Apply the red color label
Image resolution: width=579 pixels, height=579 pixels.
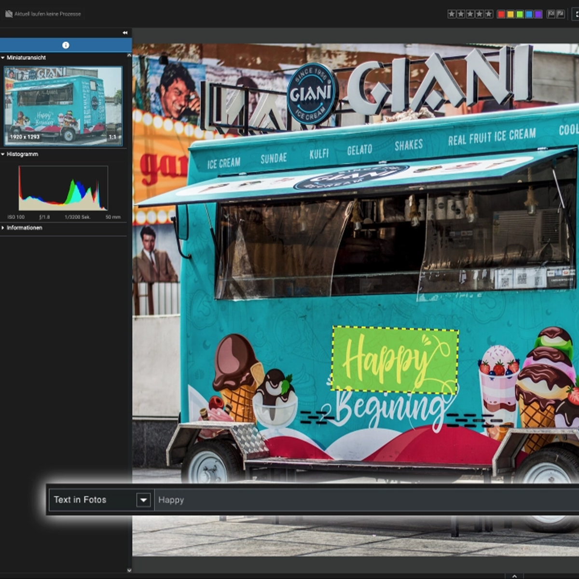501,14
